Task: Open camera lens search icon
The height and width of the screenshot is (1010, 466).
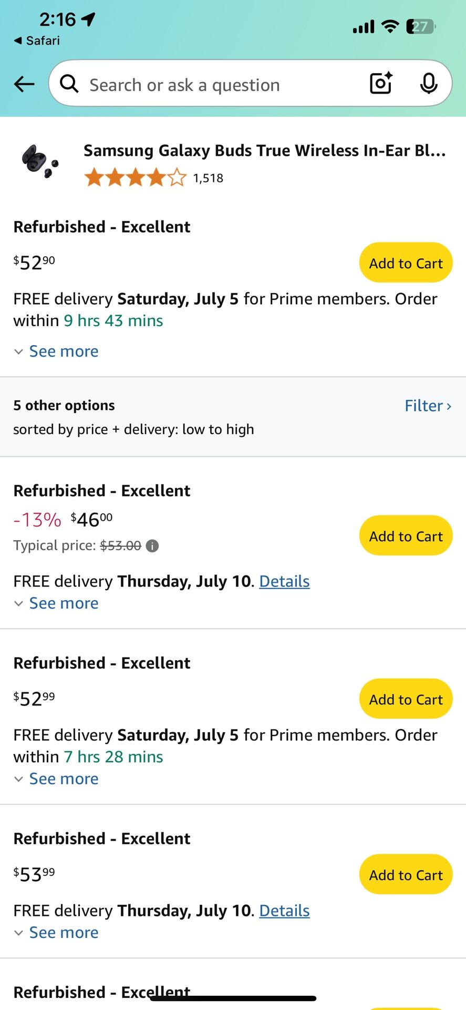Action: point(381,83)
